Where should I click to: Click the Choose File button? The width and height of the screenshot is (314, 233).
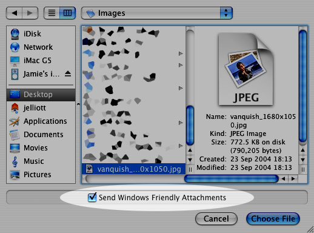click(273, 218)
